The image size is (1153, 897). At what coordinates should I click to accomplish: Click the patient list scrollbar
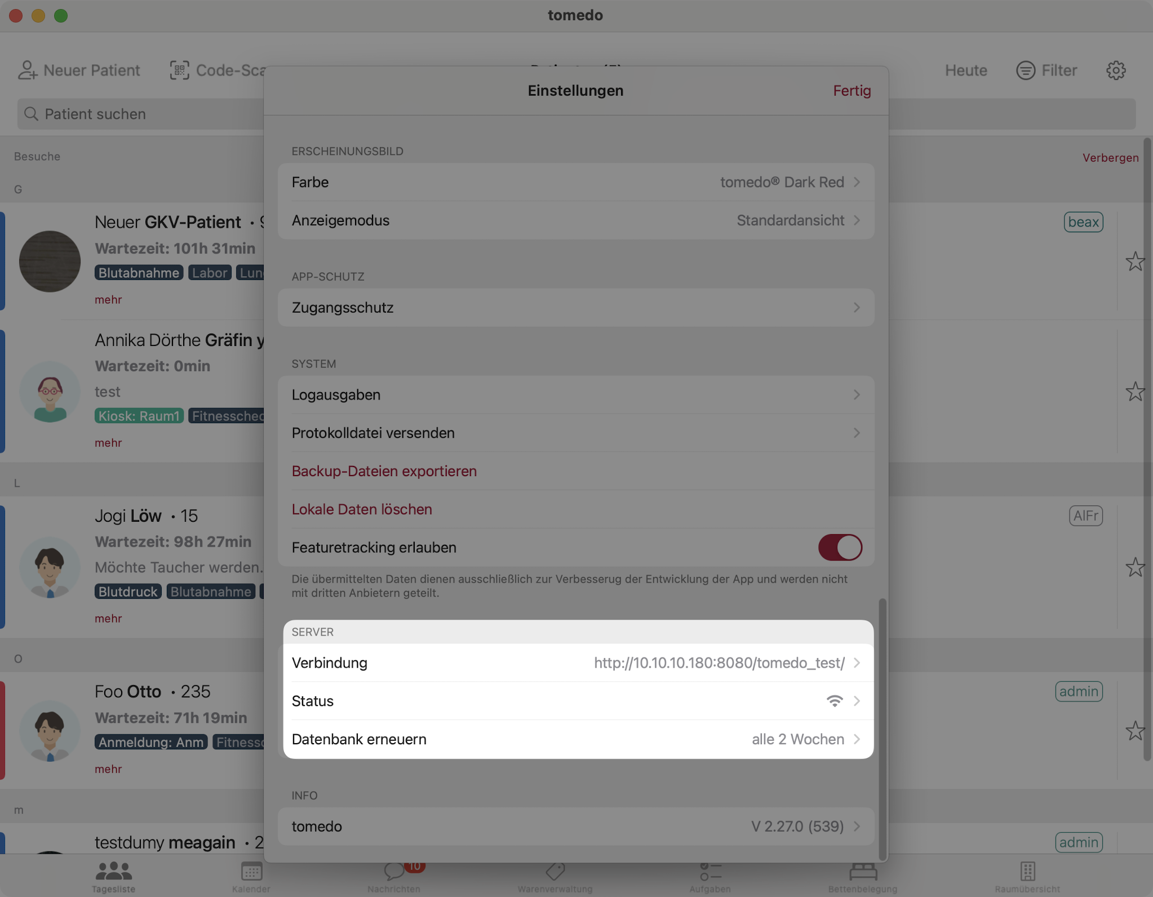click(x=1146, y=449)
